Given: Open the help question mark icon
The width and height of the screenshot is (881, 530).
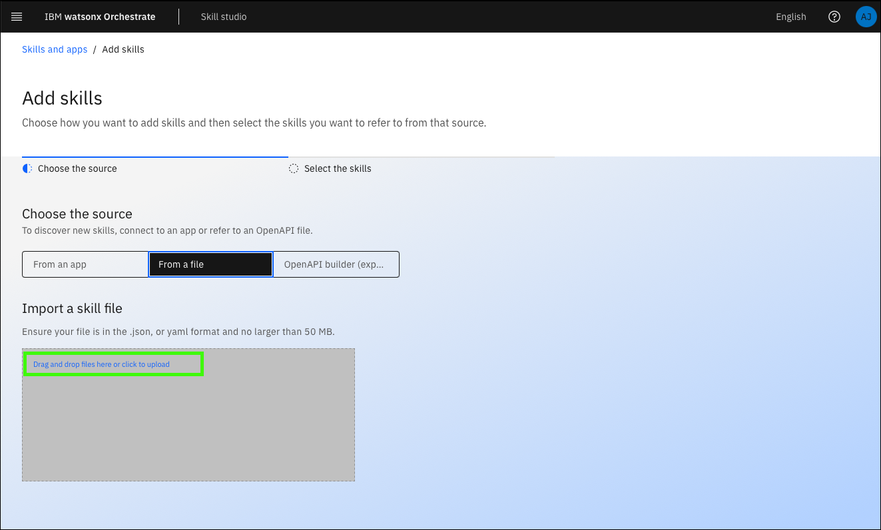Looking at the screenshot, I should click(x=834, y=17).
